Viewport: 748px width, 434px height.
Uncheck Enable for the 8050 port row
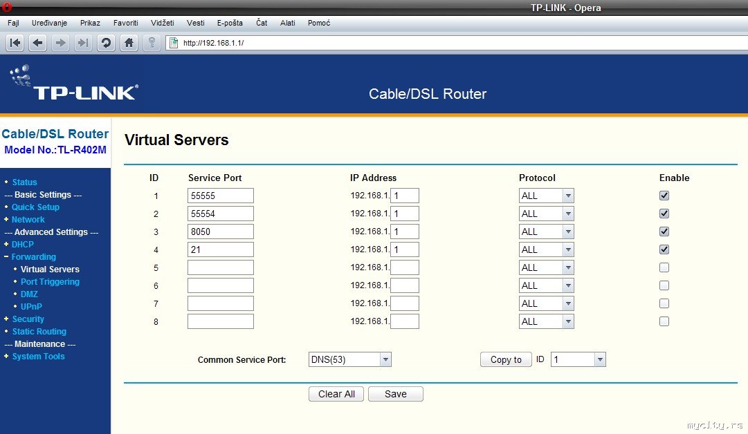click(x=664, y=232)
